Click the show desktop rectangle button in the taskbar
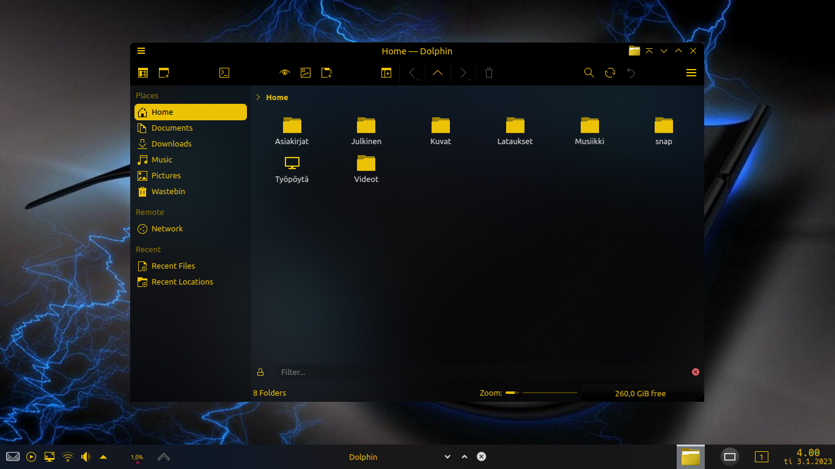The image size is (835, 469). tap(730, 457)
